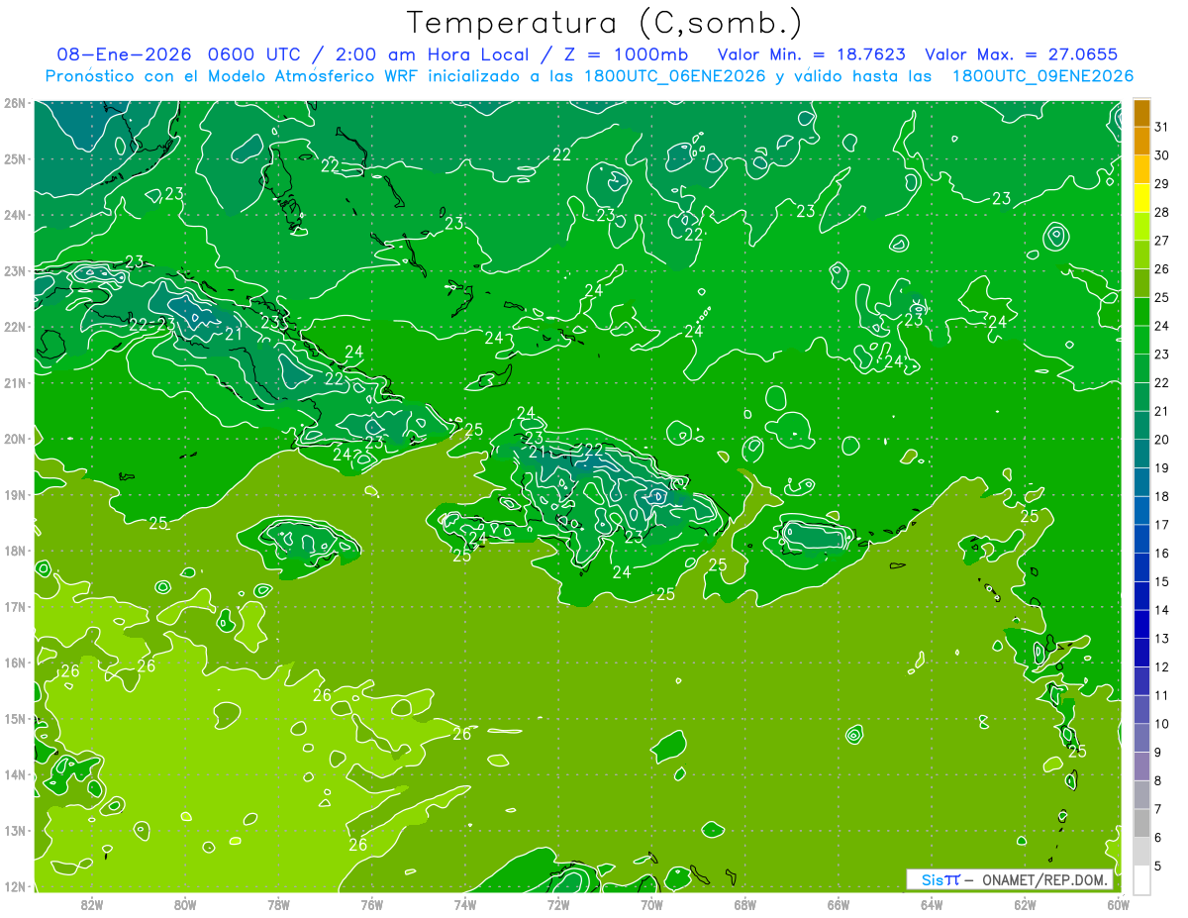
Task: Click the white color band below 5
Action: click(1141, 879)
